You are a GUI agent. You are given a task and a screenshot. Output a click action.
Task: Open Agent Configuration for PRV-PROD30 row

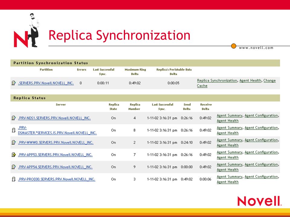click(261, 177)
